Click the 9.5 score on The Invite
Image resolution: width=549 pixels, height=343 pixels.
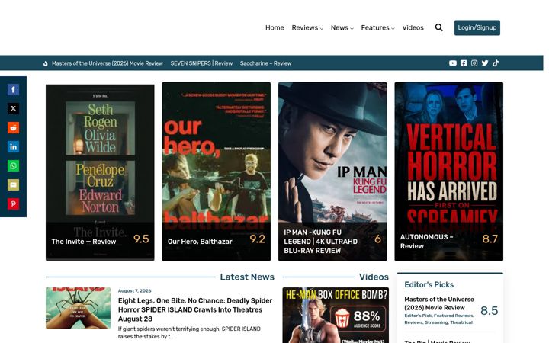pyautogui.click(x=141, y=239)
